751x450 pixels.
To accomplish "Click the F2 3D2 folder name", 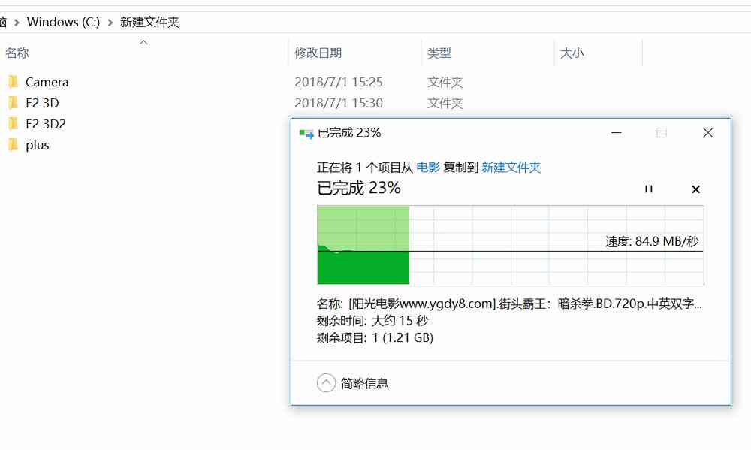I will (46, 124).
